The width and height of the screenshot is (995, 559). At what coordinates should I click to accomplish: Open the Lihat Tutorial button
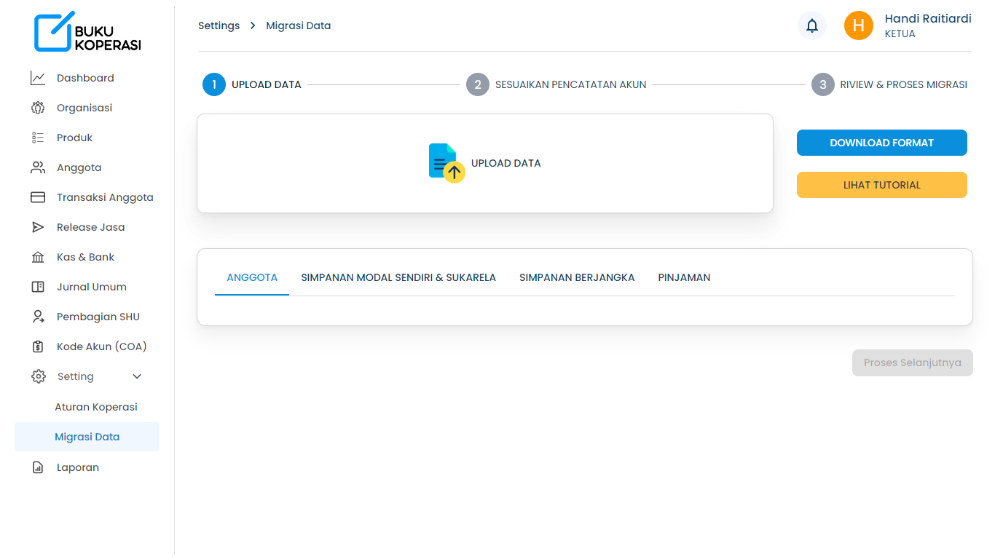click(881, 185)
